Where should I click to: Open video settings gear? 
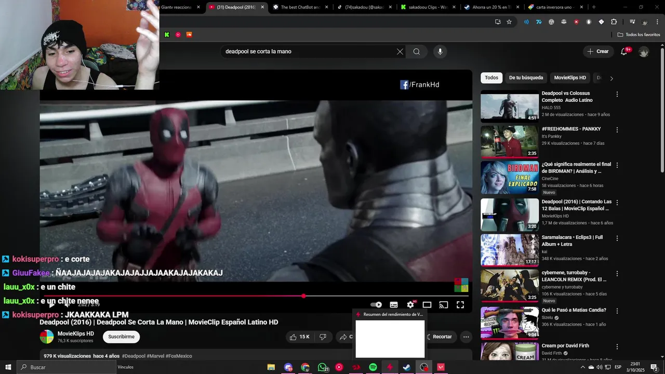[410, 305]
